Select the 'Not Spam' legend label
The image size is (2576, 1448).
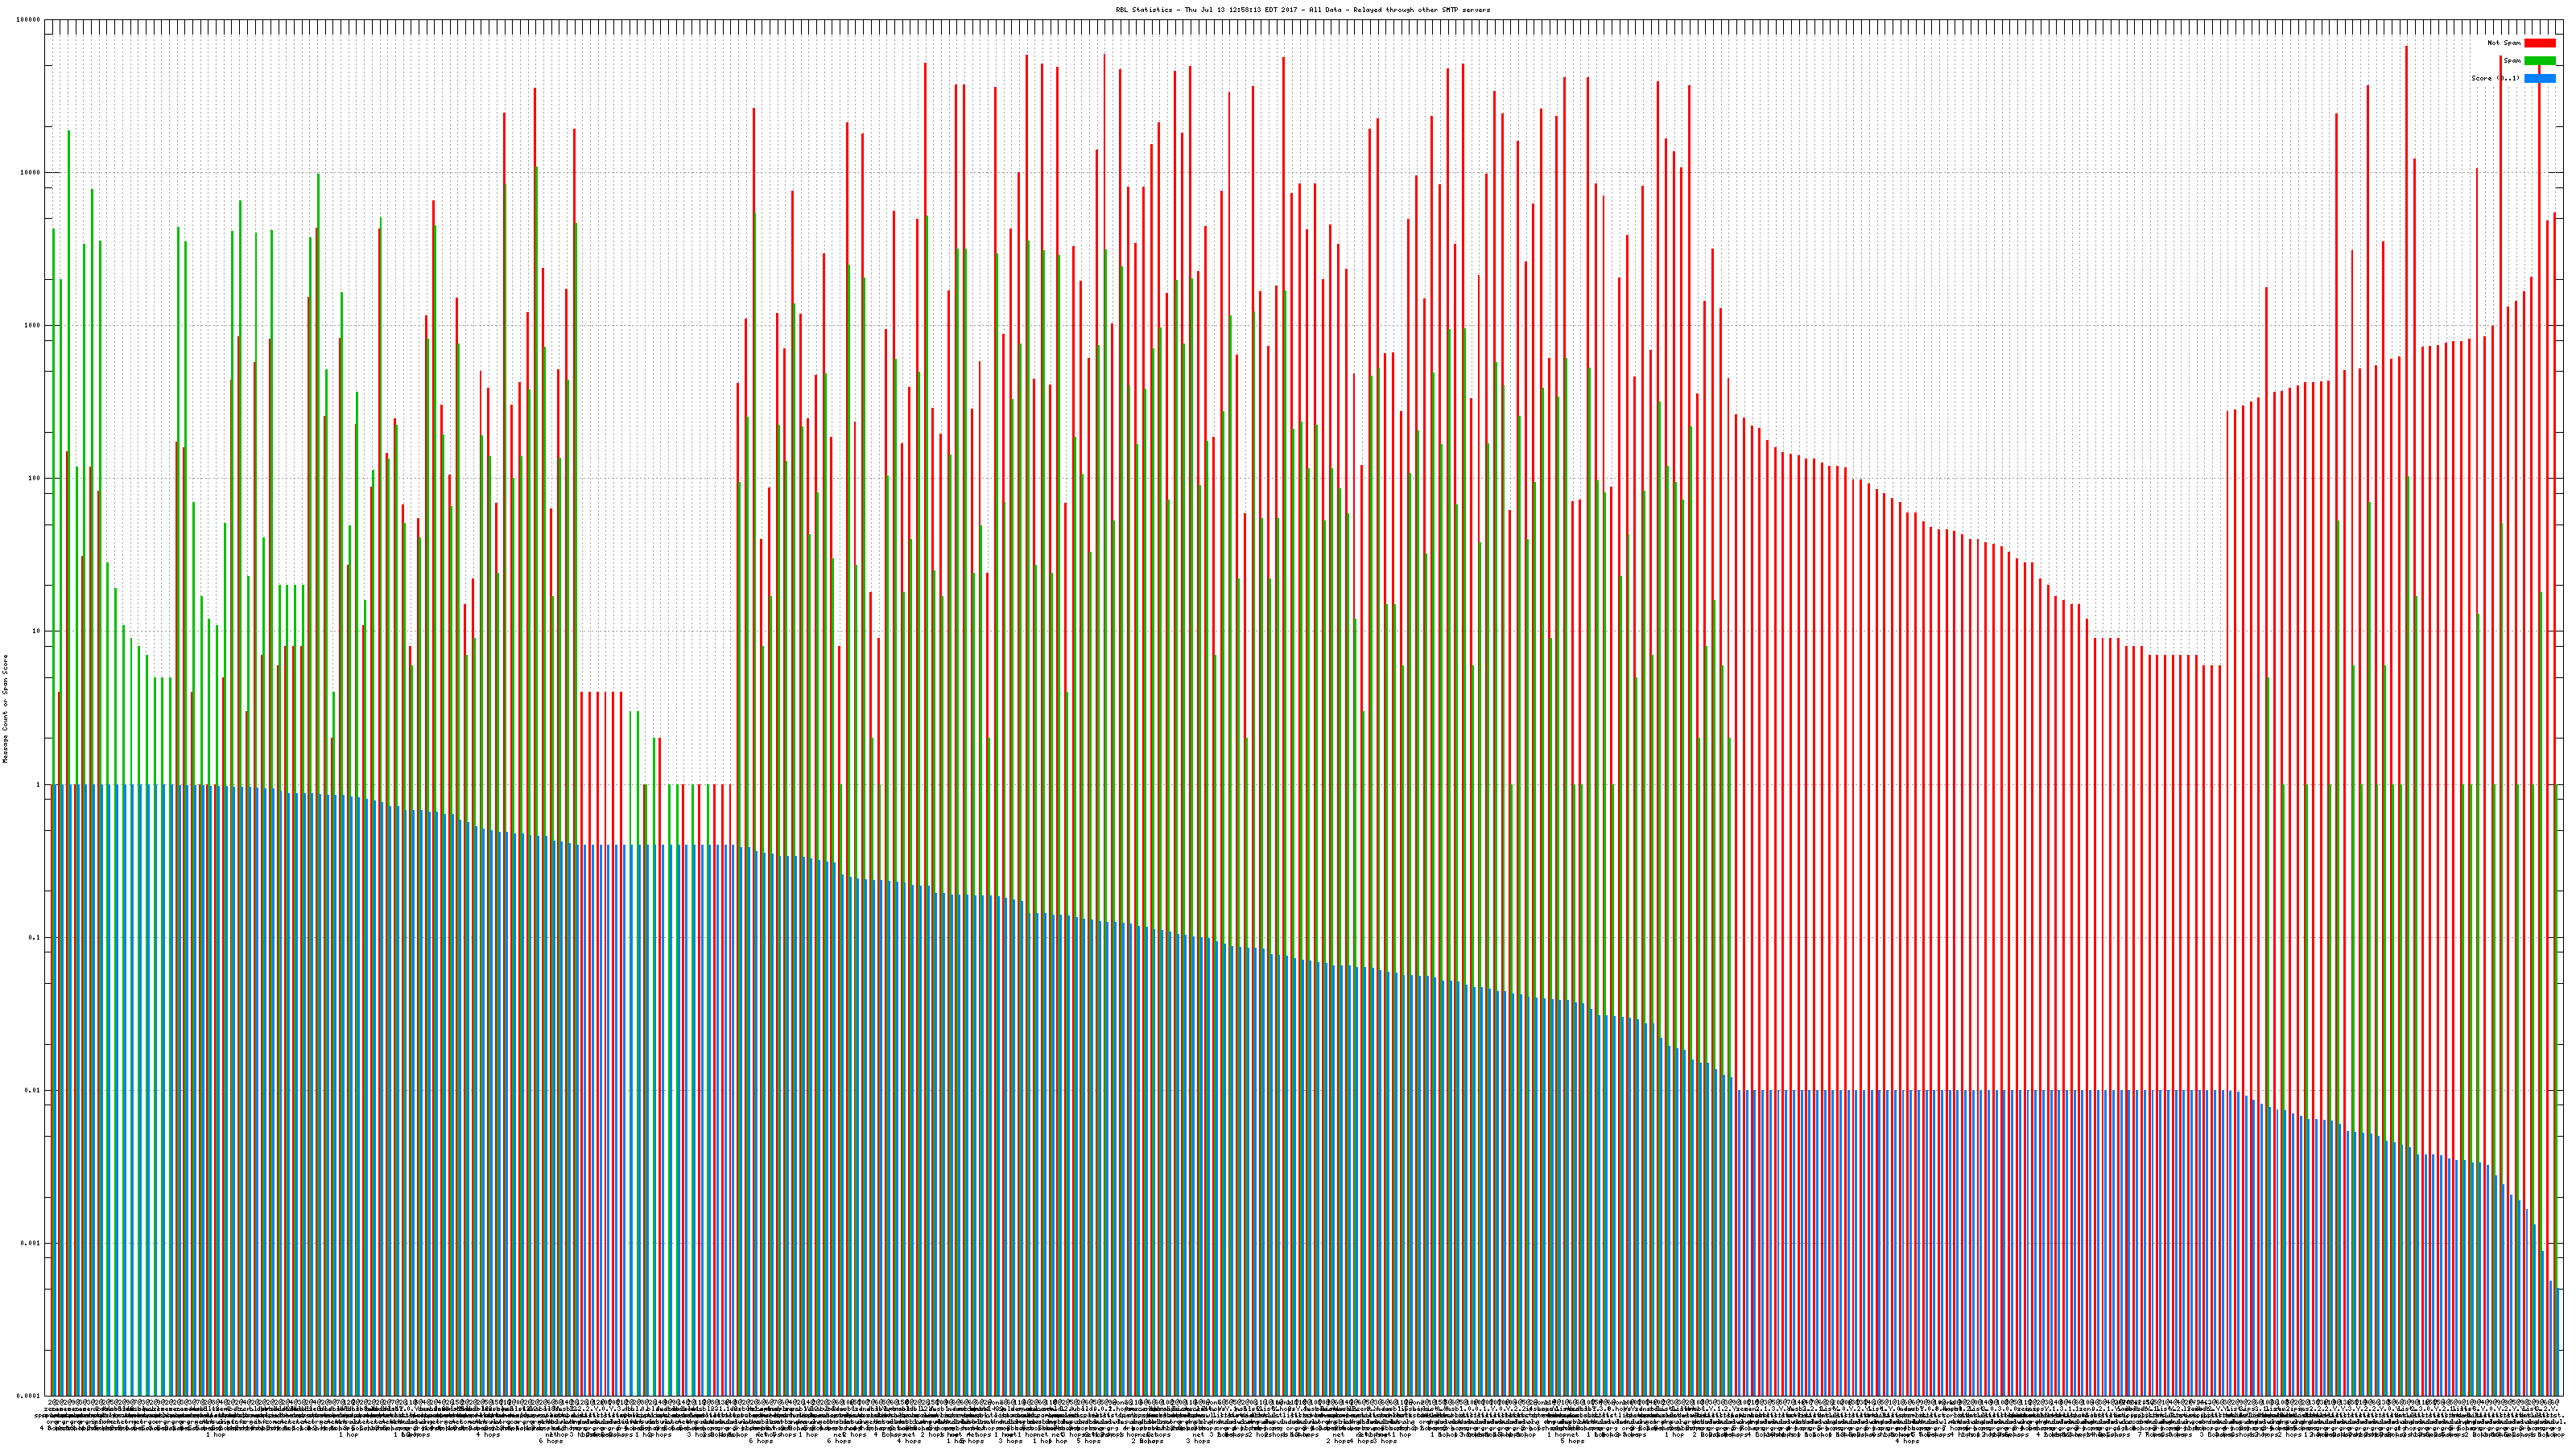2504,43
